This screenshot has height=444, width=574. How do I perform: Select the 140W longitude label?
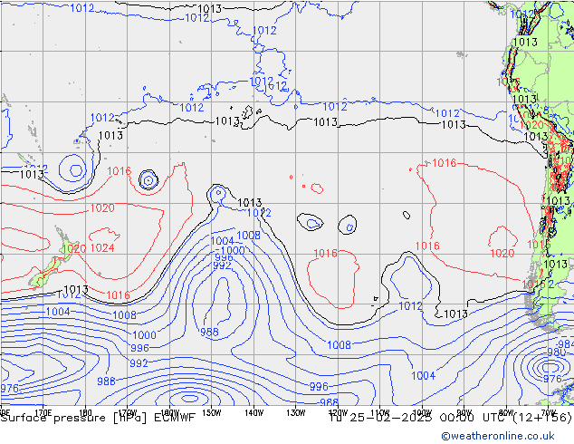254,413
